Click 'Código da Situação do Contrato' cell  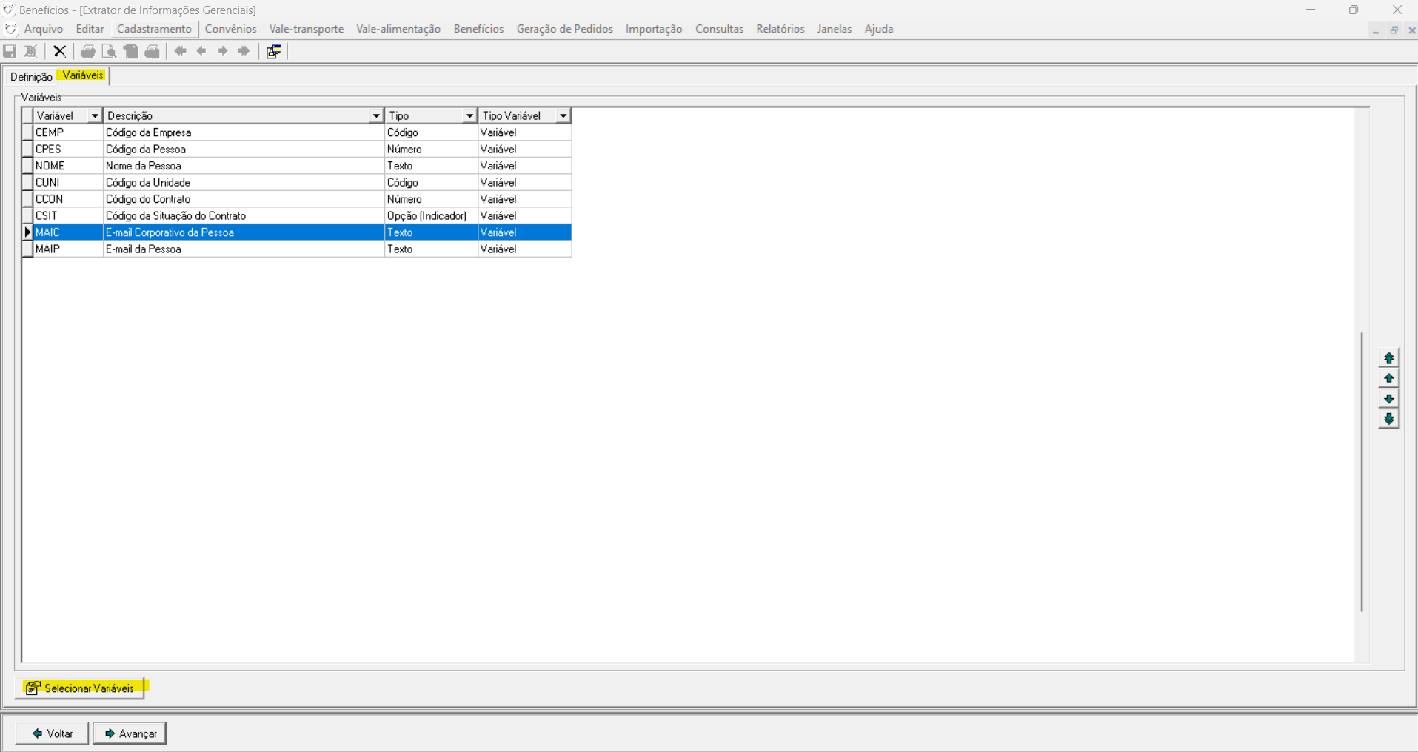pos(244,216)
